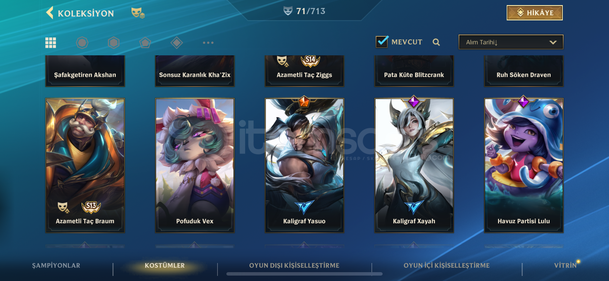Switch to Oyun Dışı Kişiselleştirme tab

(x=294, y=265)
